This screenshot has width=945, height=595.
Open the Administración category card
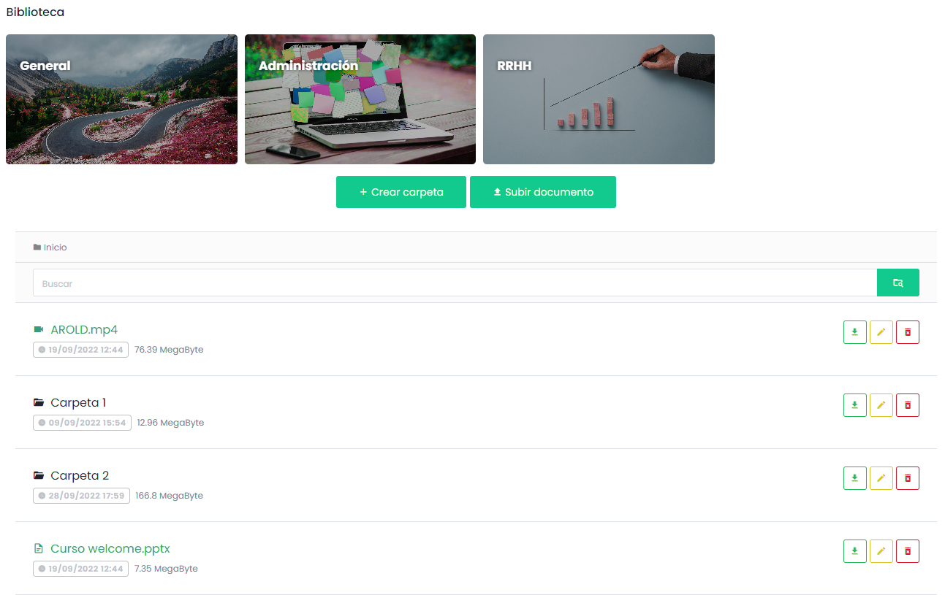(360, 99)
